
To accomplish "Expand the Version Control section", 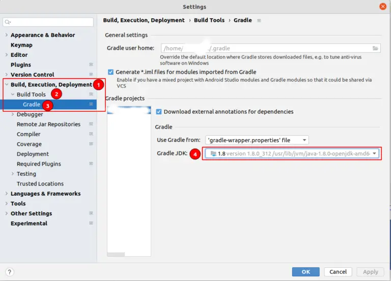I will click(x=7, y=74).
